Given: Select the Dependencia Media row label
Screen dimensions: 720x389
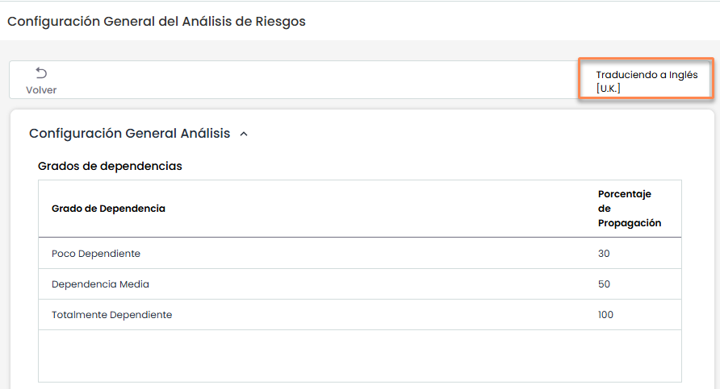Looking at the screenshot, I should tap(100, 284).
